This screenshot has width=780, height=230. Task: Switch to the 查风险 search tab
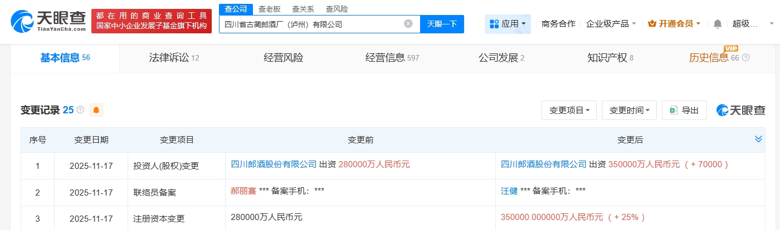point(337,9)
